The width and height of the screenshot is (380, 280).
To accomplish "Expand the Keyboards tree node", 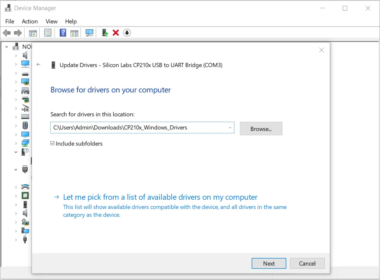I will coord(16,117).
